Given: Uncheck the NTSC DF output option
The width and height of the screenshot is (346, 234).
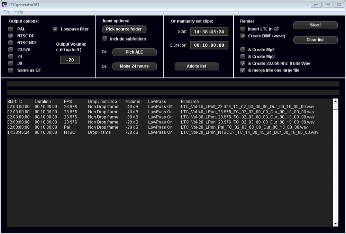Looking at the screenshot, I should (11, 36).
